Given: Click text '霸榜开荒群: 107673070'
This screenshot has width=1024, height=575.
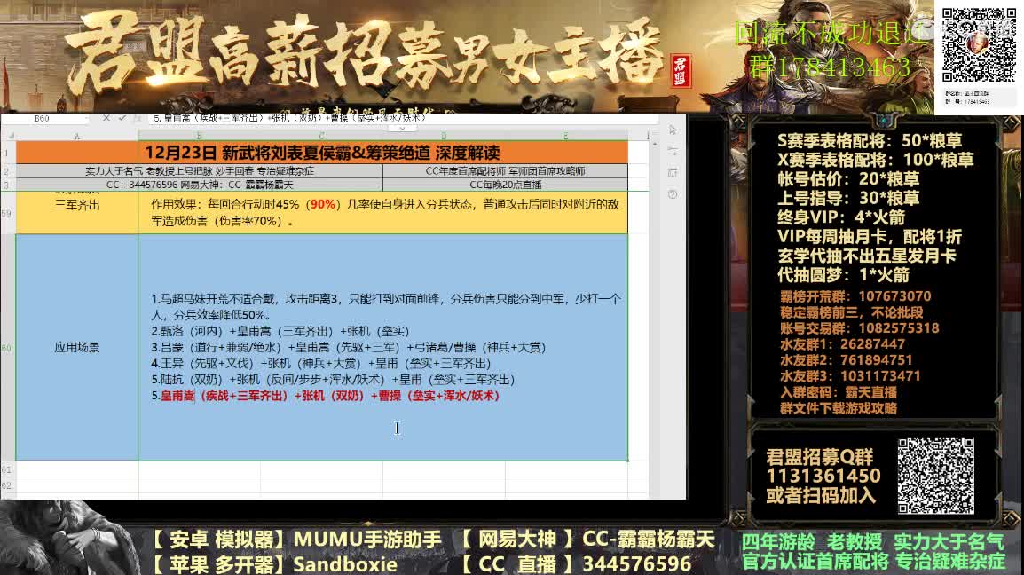Looking at the screenshot, I should tap(855, 296).
